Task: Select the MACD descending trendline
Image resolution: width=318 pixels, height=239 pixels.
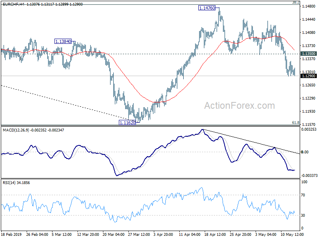Action: (x=251, y=142)
